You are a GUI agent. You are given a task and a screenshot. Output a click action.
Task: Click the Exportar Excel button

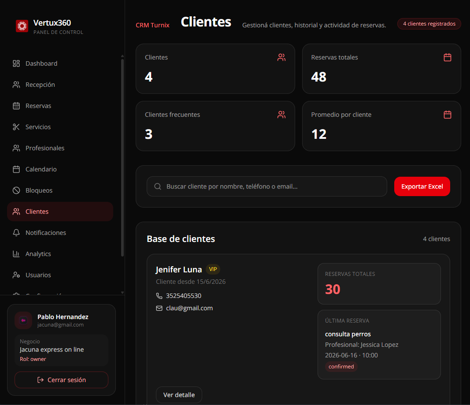pyautogui.click(x=422, y=186)
